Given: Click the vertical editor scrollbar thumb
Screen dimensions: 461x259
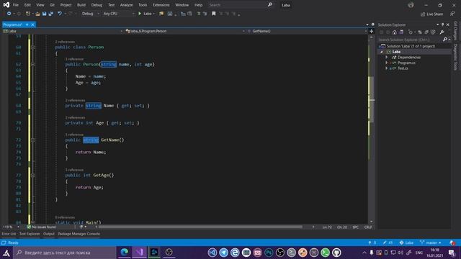Looking at the screenshot, I should point(372,99).
